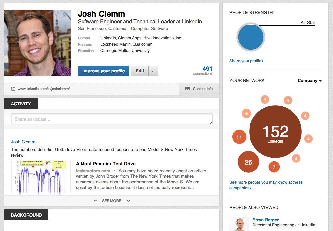The width and height of the screenshot is (333, 231).
Task: Click the LinkedIn logo icon beside profile URL
Action: click(13, 89)
